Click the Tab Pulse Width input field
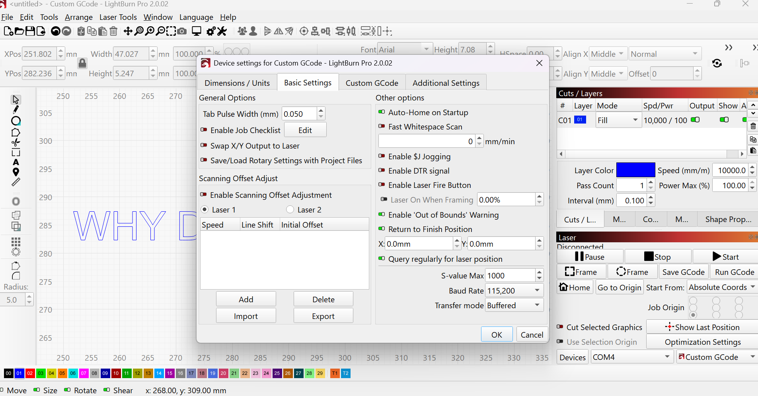Screen dimensions: 758x396 point(300,114)
